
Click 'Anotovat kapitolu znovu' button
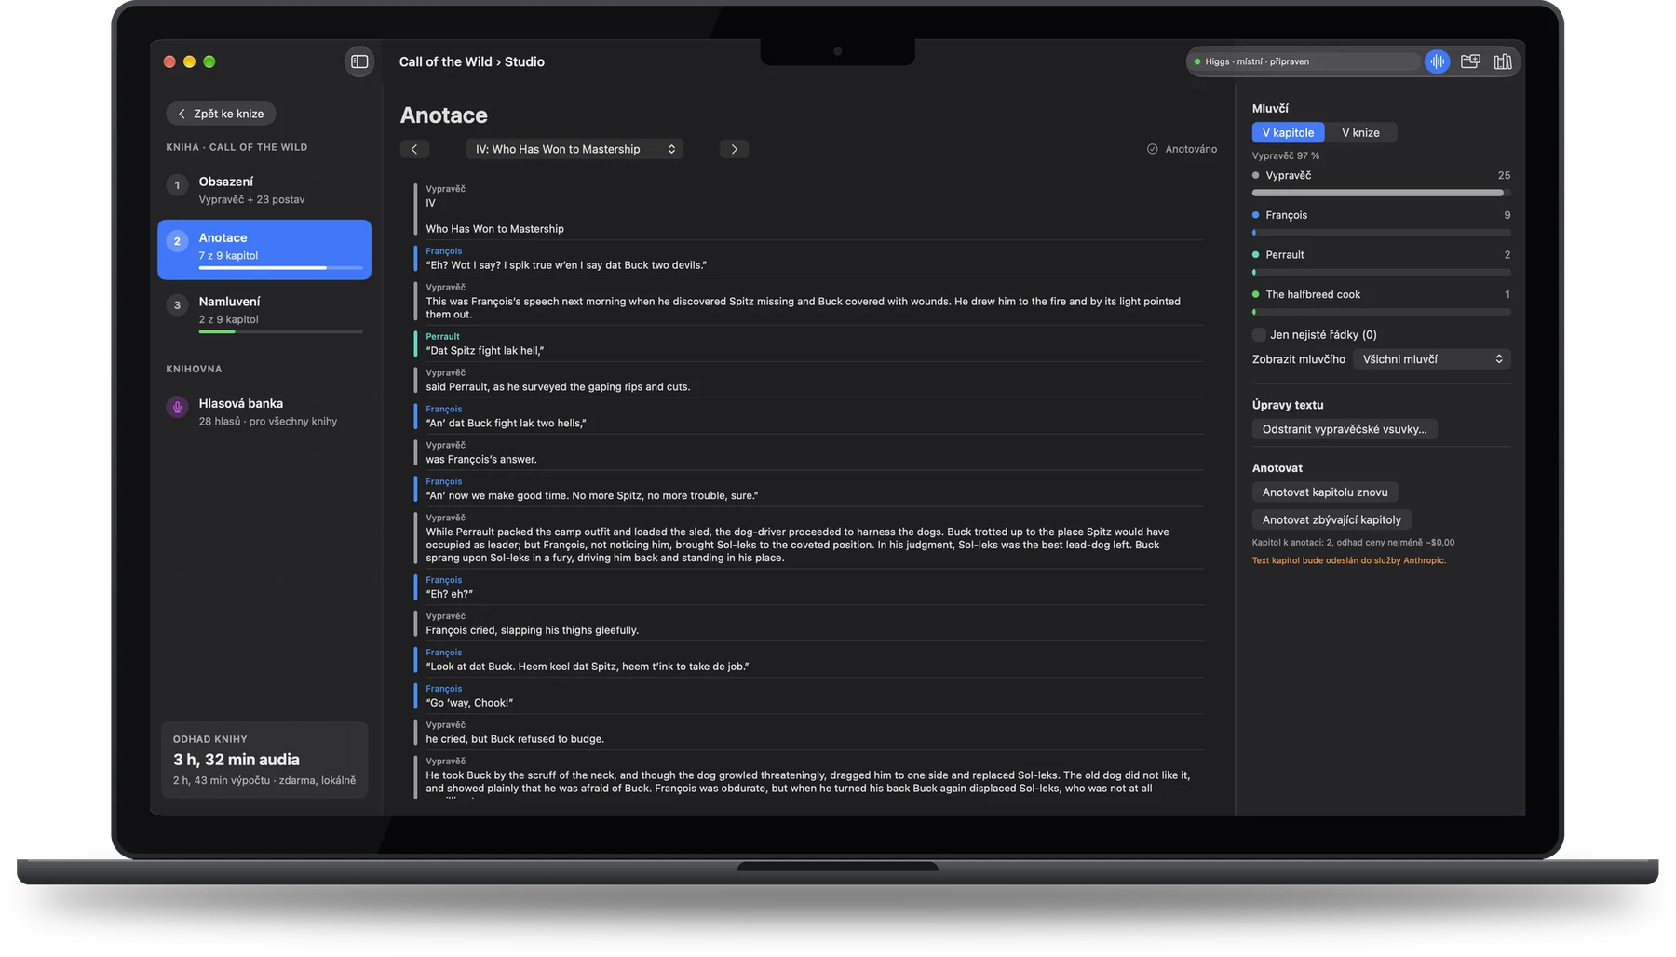point(1325,492)
